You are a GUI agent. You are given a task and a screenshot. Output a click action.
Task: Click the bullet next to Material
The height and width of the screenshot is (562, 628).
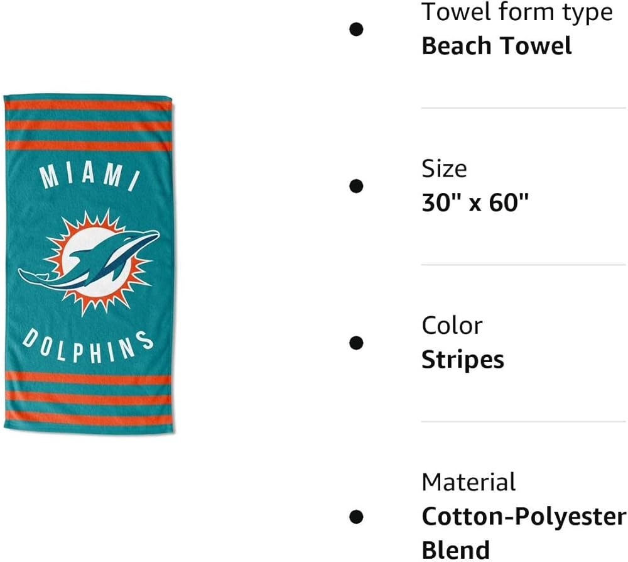356,516
